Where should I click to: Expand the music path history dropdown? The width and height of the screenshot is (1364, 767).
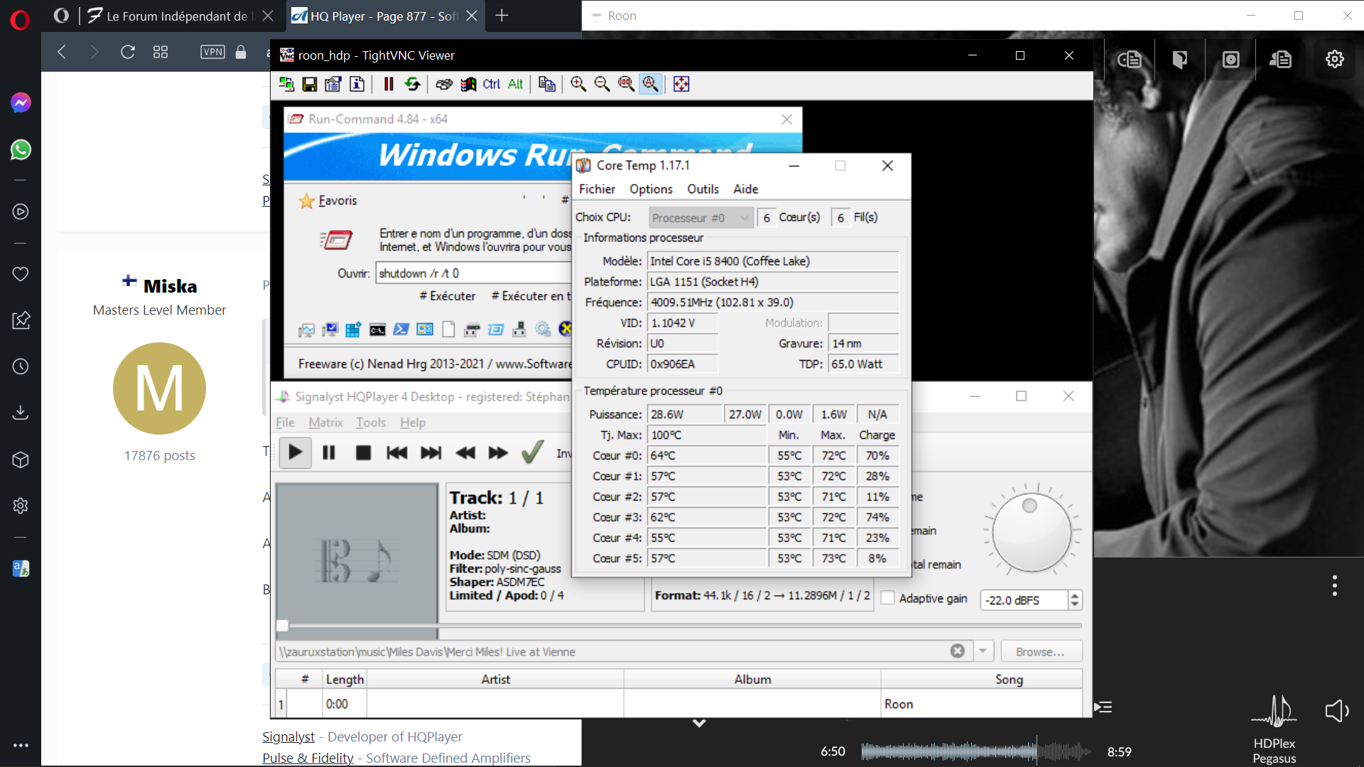983,651
